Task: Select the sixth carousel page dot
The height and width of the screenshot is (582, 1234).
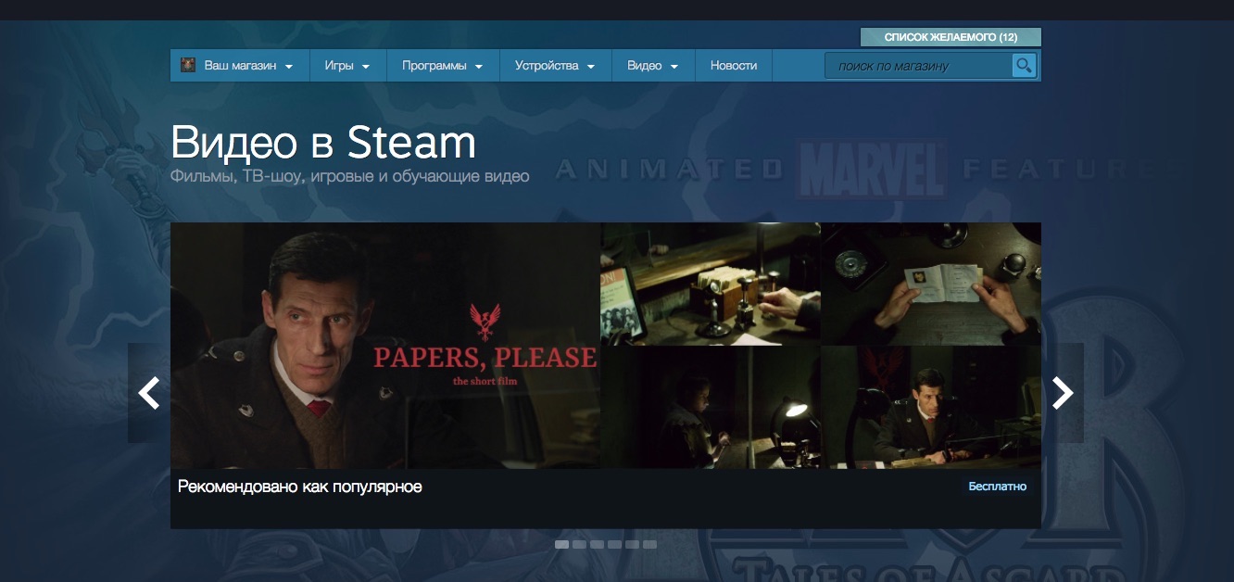Action: (x=649, y=545)
